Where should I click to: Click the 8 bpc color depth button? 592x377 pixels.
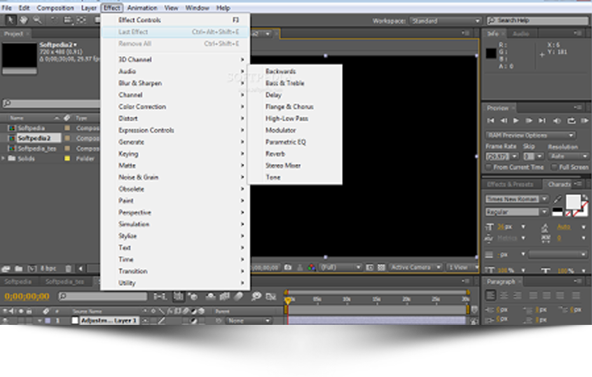click(x=48, y=268)
